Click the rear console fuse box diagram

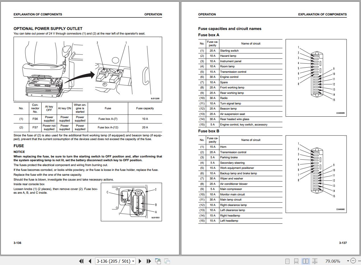[x=131, y=202]
